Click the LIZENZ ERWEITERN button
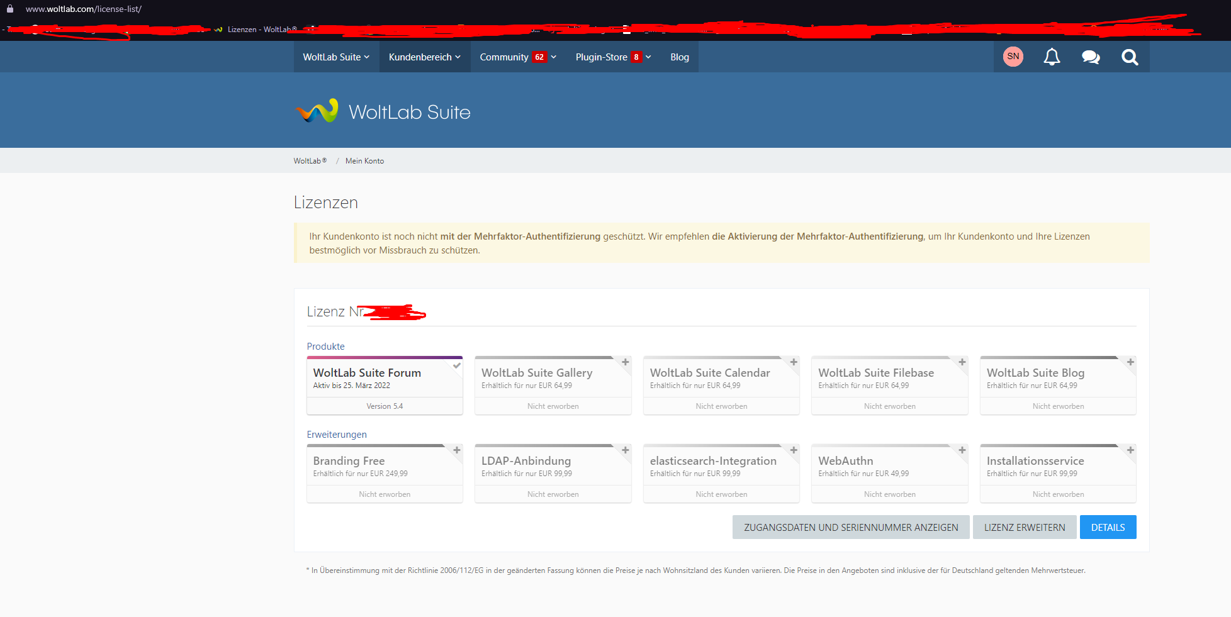This screenshot has height=617, width=1231. coord(1024,527)
